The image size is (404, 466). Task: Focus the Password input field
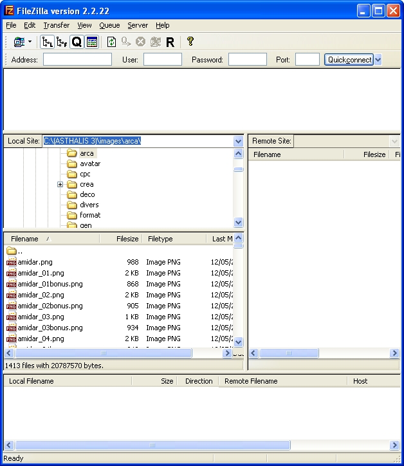248,59
